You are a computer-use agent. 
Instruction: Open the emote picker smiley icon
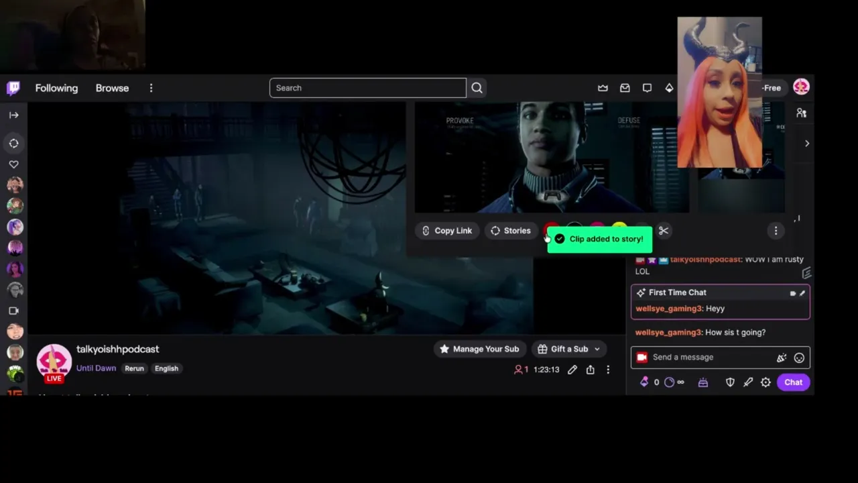tap(799, 358)
